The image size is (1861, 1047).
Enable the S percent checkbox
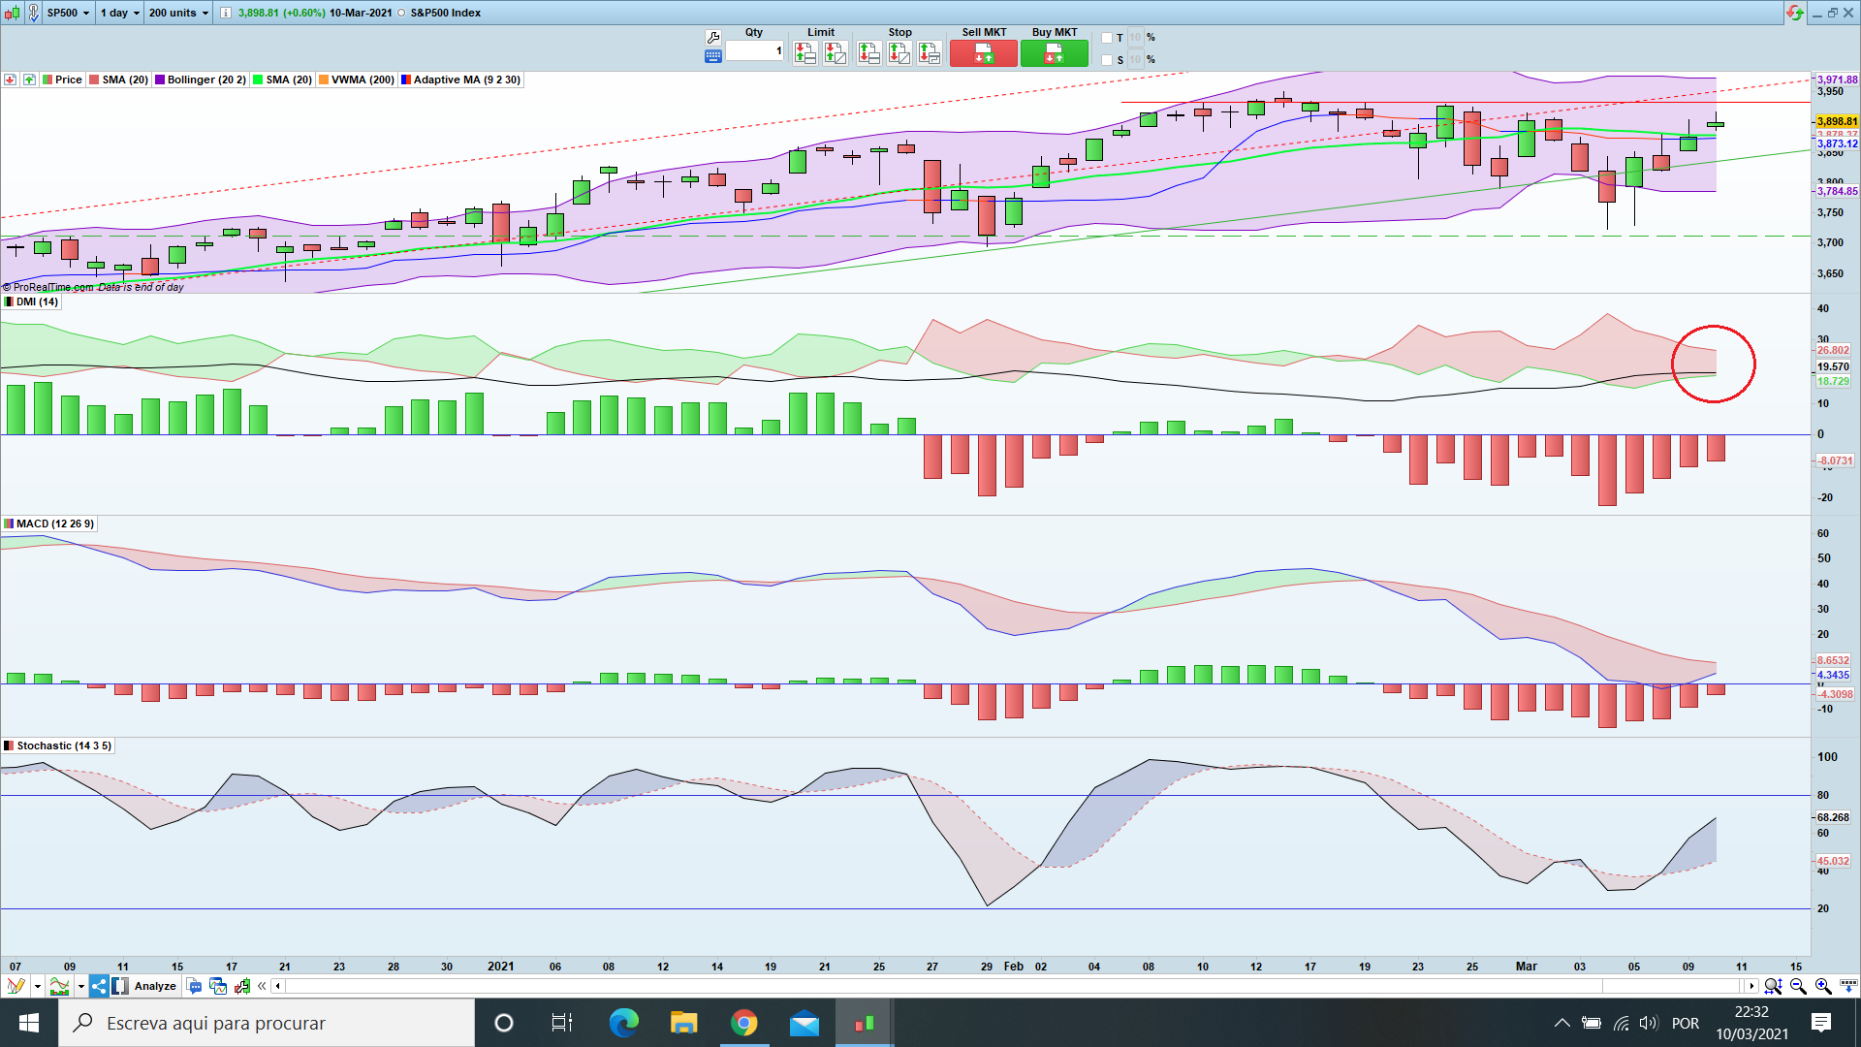[1107, 60]
